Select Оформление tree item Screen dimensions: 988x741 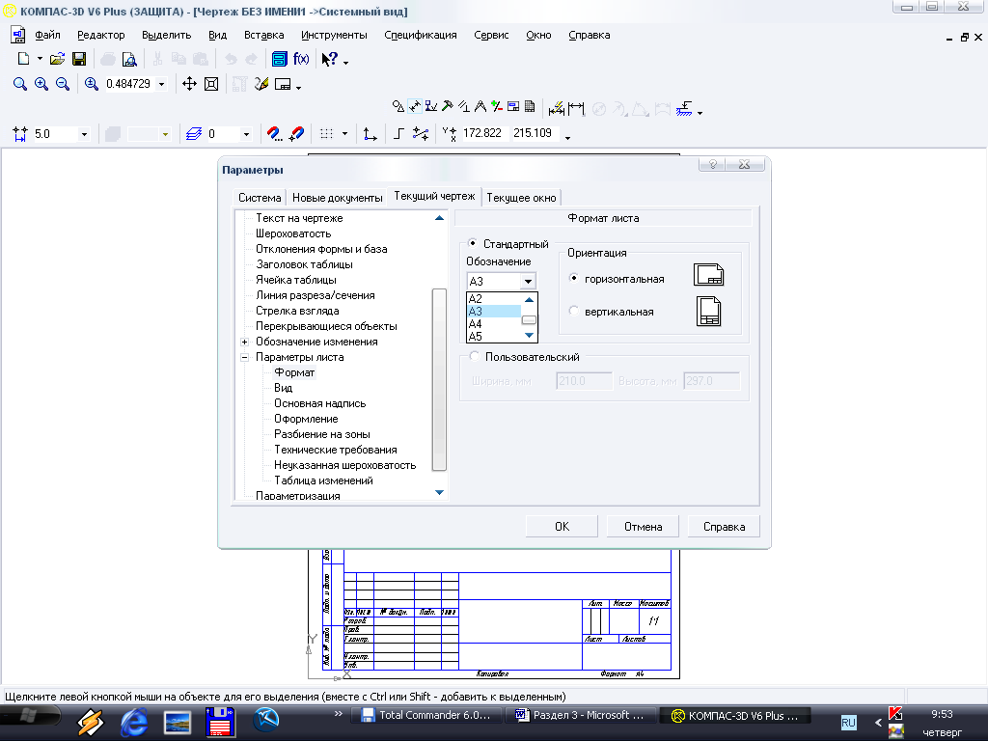(x=306, y=419)
